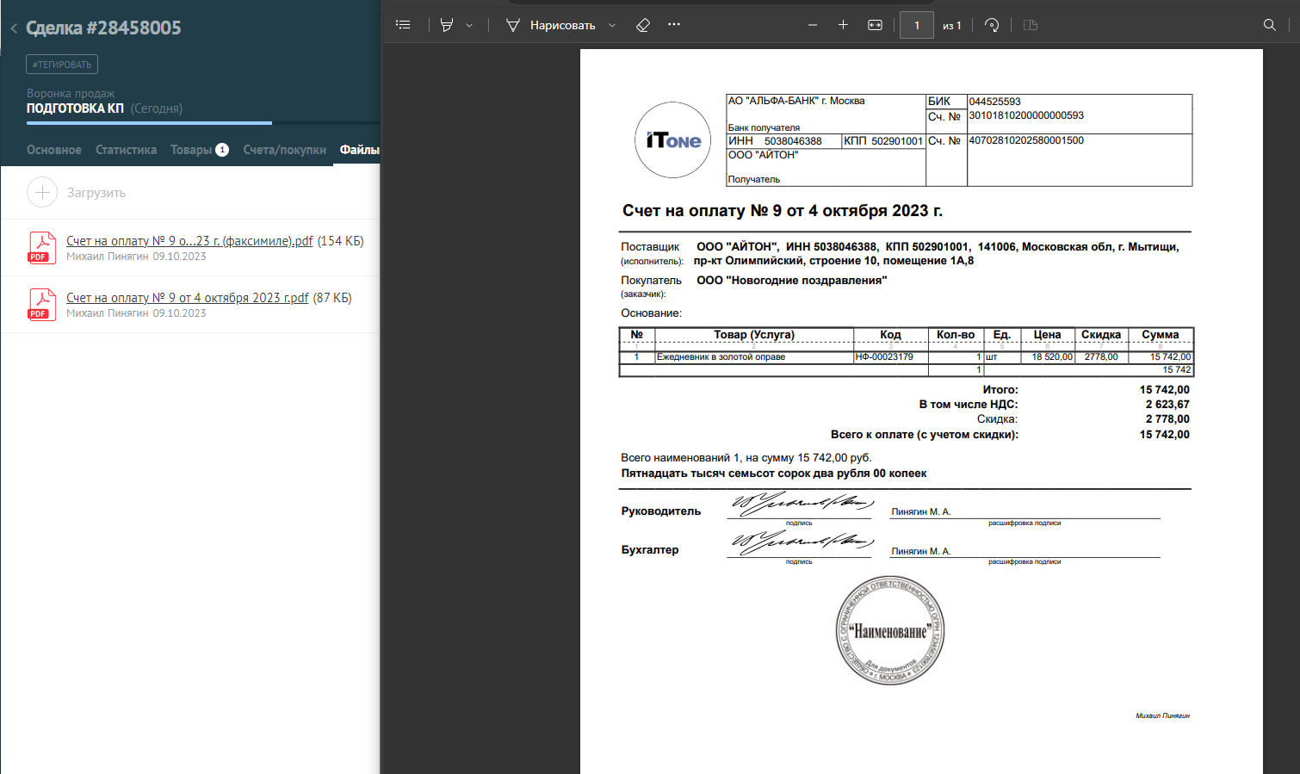Click the Нарисовать draw tool
Screen dimensions: 1300x774
(x=551, y=25)
